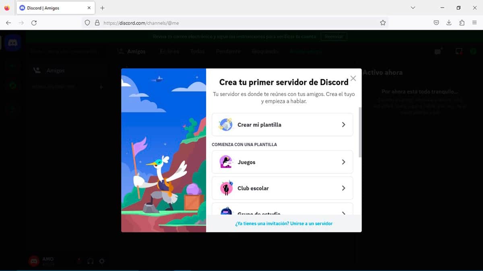Open the Amigos sidebar item

tap(69, 70)
